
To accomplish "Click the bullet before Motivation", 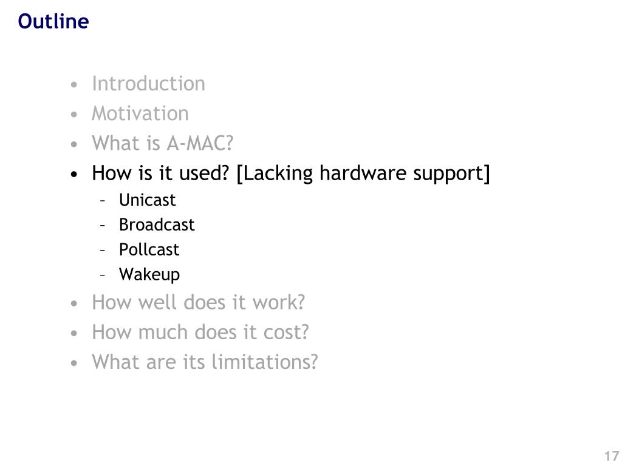I will pyautogui.click(x=73, y=115).
